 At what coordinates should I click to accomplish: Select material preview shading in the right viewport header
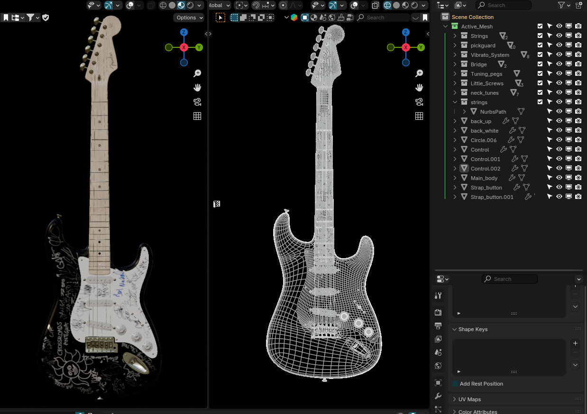[405, 5]
